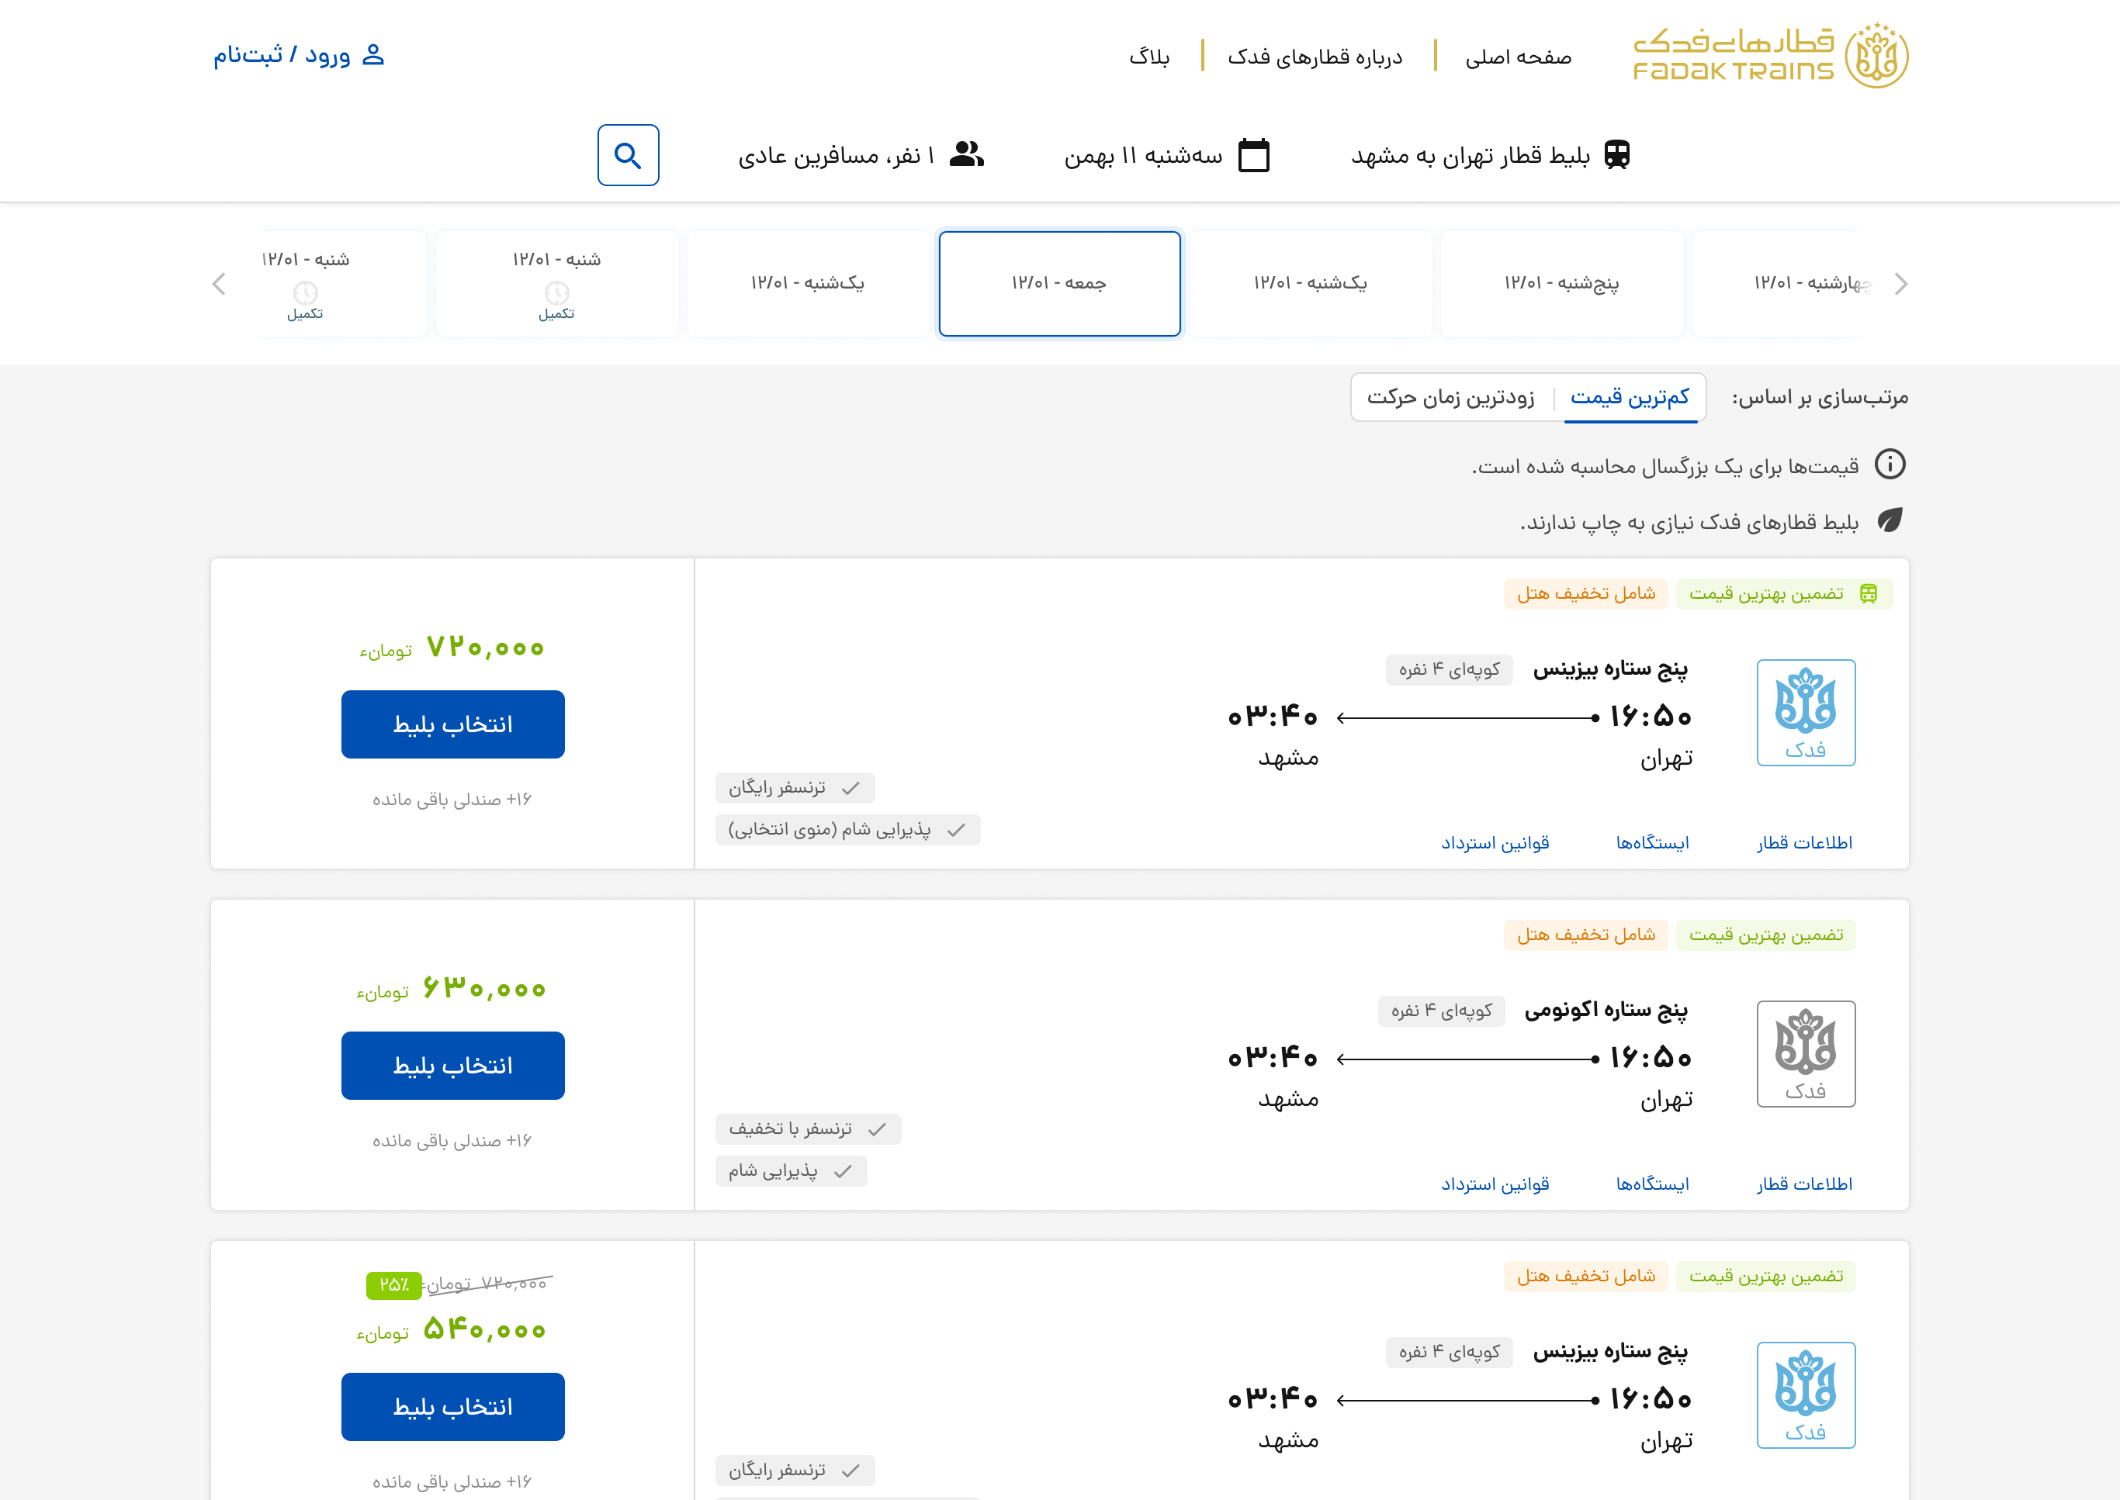Select the پنج‌شنبه date card
Viewport: 2120px width, 1500px height.
tap(1562, 284)
